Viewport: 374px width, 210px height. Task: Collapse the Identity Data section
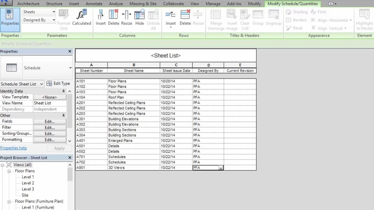pyautogui.click(x=64, y=91)
